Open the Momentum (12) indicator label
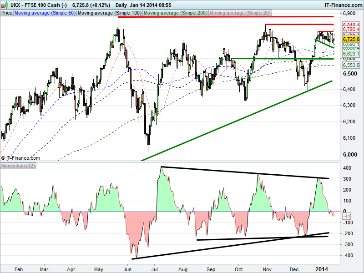This screenshot has width=364, height=273. point(18,166)
